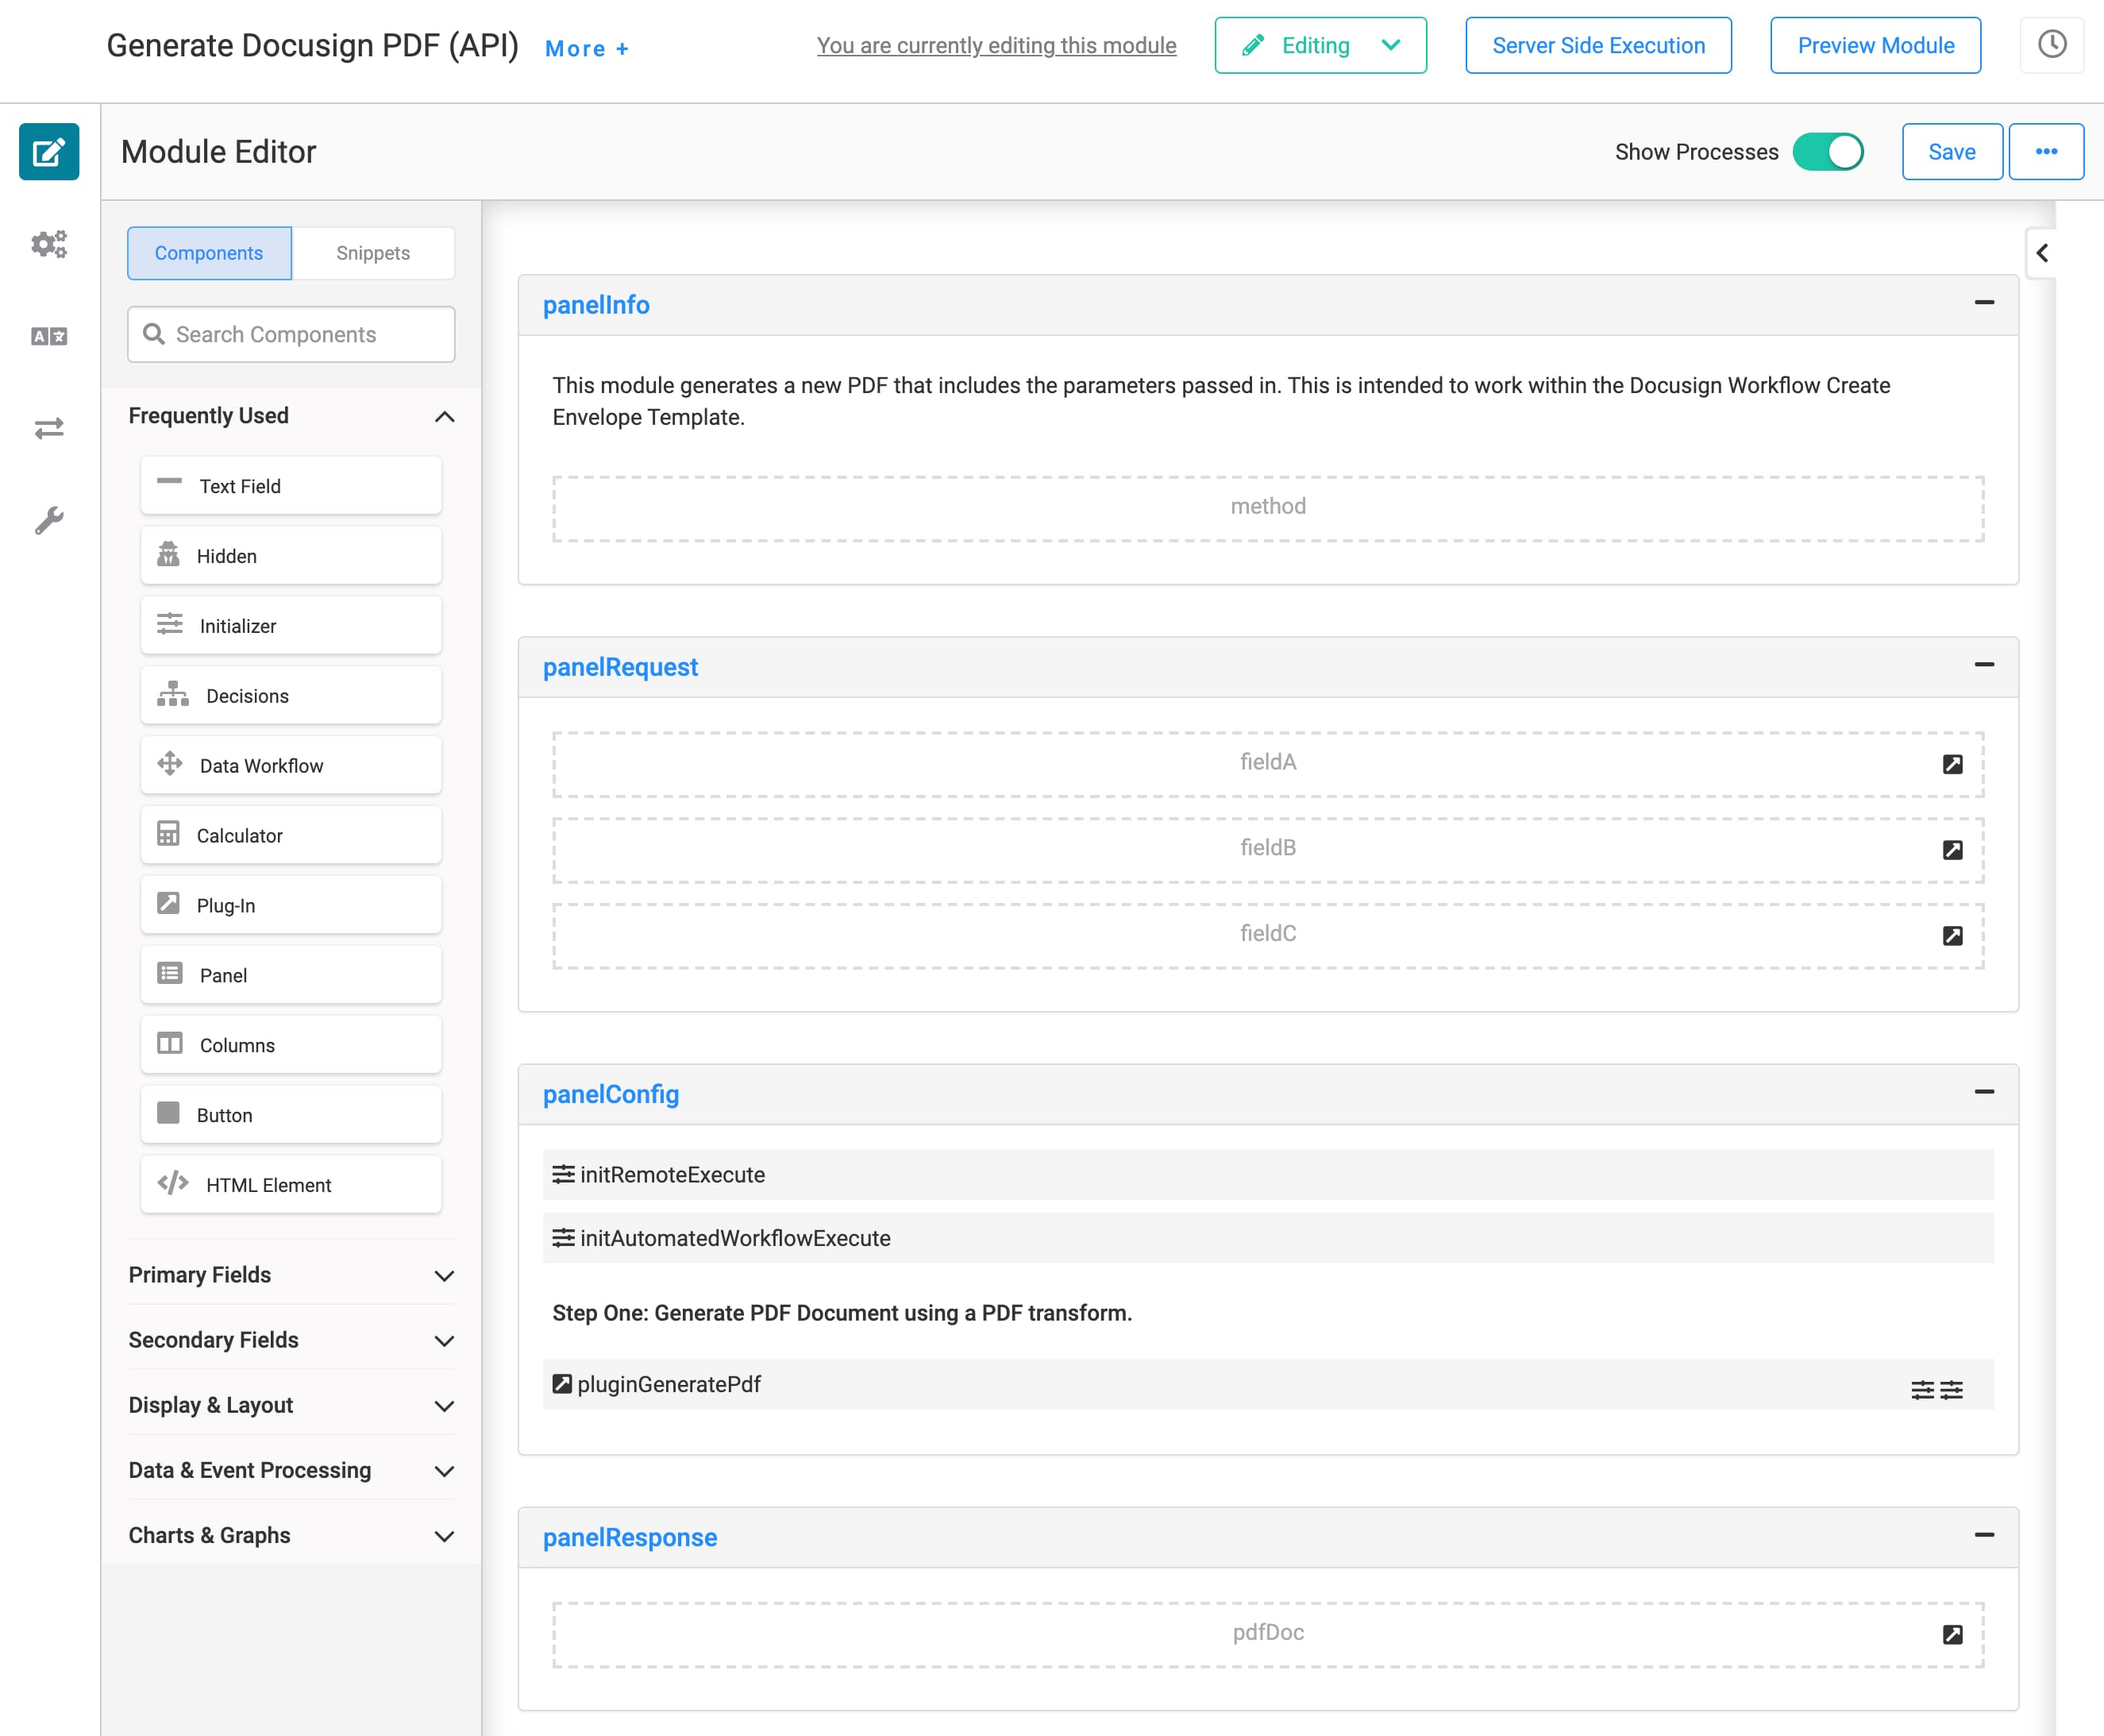Image resolution: width=2104 pixels, height=1736 pixels.
Task: Collapse the panelConfig panel
Action: tap(1984, 1092)
